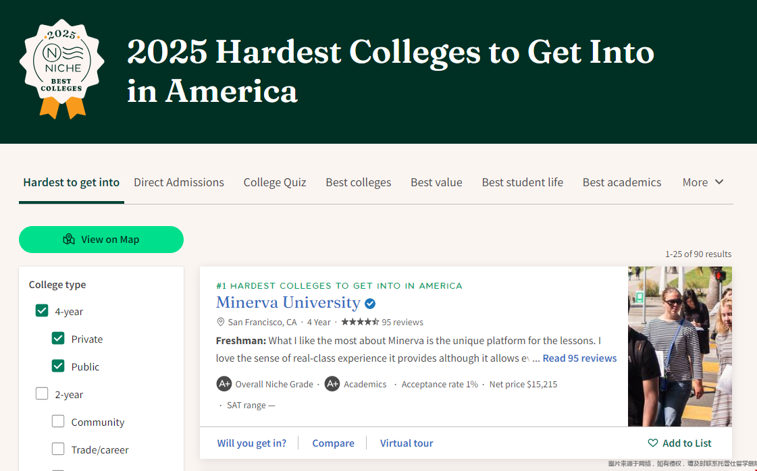Uncheck the 4-year college type checkbox
Viewport: 757px width, 471px height.
42,310
